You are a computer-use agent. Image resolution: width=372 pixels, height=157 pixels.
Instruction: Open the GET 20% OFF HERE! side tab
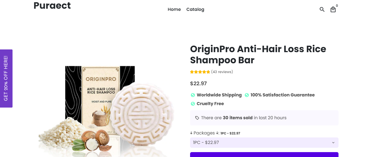tap(6, 78)
